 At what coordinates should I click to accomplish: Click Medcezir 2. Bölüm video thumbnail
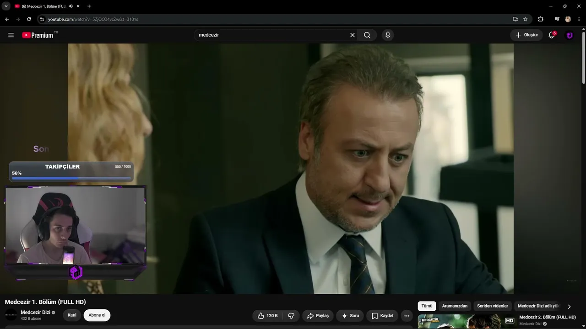pos(467,322)
